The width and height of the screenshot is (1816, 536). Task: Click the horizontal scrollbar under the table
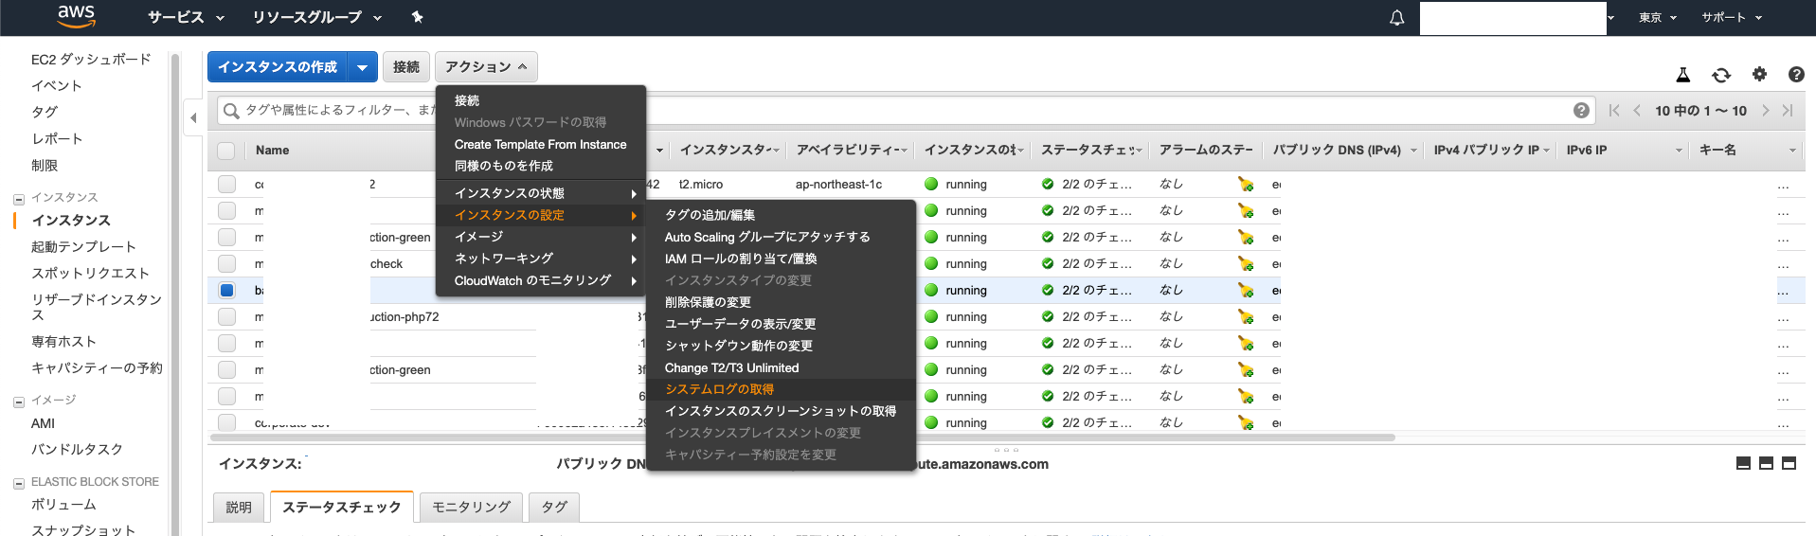coord(801,438)
